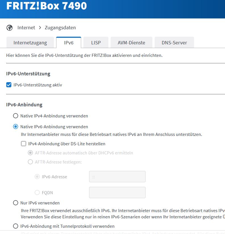
Task: Click the Internet breadcrumb link
Action: coord(26,28)
